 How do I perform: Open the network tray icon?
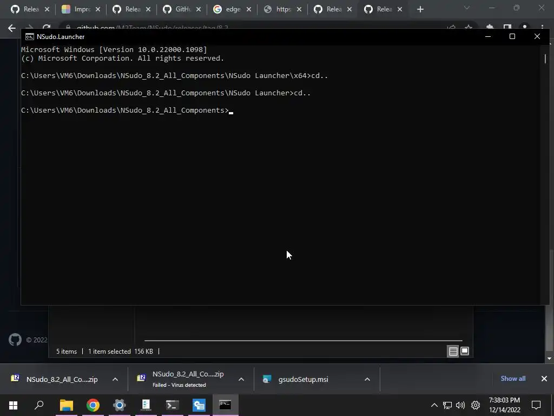(x=447, y=405)
